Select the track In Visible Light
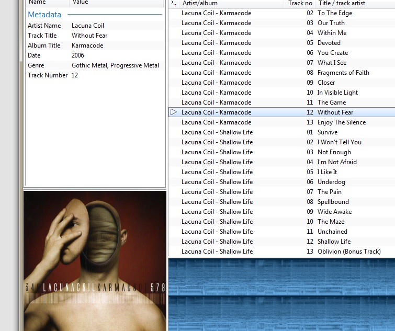 [281, 93]
